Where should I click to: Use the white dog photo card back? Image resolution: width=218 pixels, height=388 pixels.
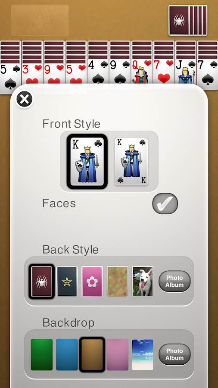(x=143, y=282)
